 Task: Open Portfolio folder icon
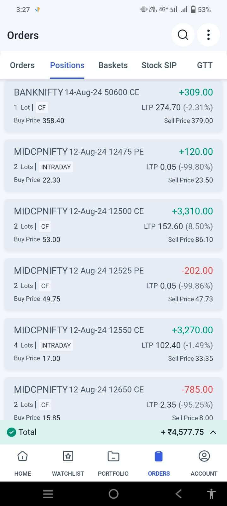coord(113,456)
